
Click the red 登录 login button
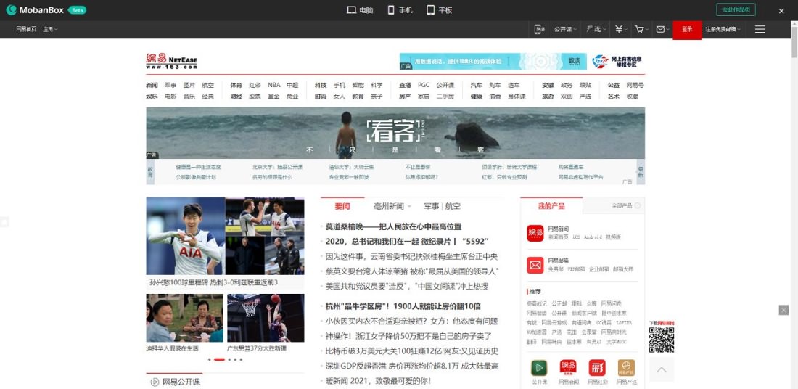[x=687, y=30]
